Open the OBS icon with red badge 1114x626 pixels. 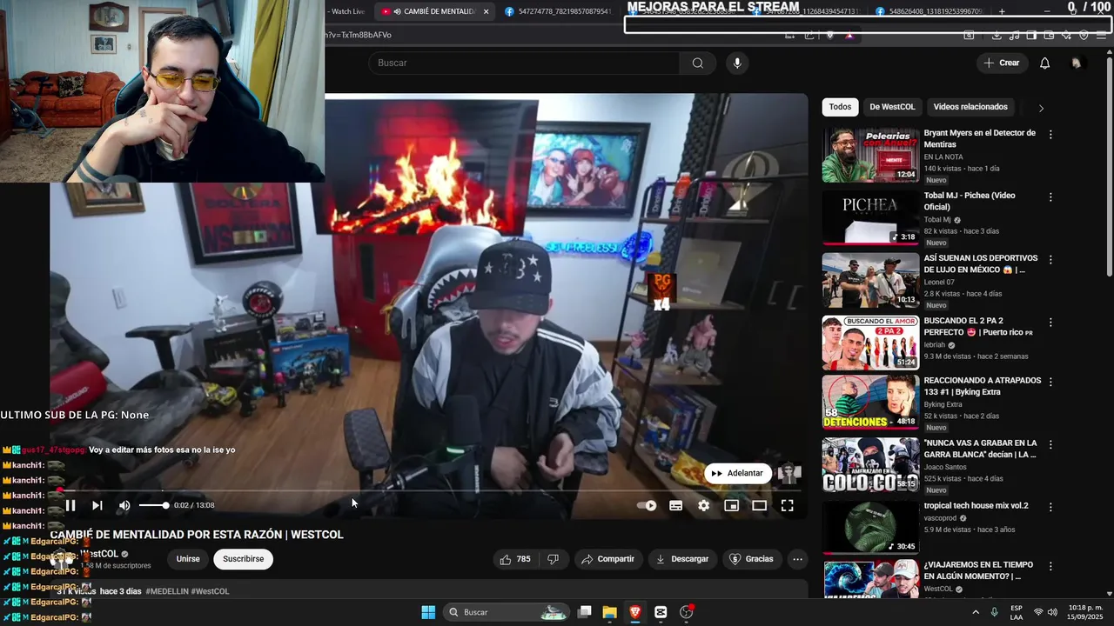tap(687, 612)
